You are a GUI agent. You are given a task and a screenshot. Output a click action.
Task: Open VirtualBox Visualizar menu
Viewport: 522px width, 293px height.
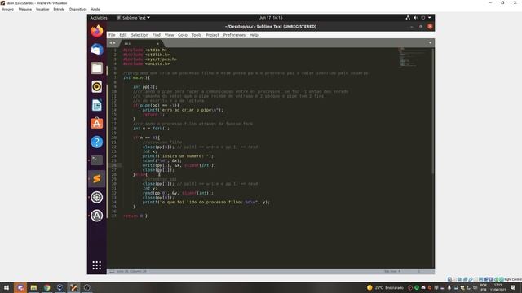[x=42, y=9]
